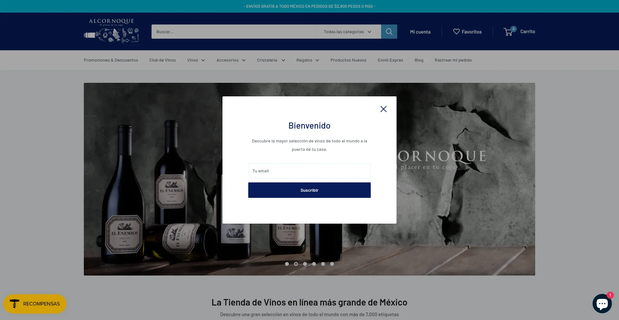Select the fifth carousel slide dot
The height and width of the screenshot is (320, 619).
[x=323, y=264]
